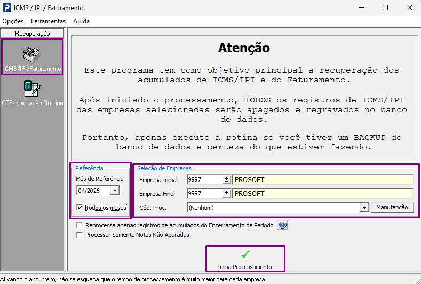Open lookup arrow for Empresa Inicial
The image size is (421, 284).
pos(226,179)
